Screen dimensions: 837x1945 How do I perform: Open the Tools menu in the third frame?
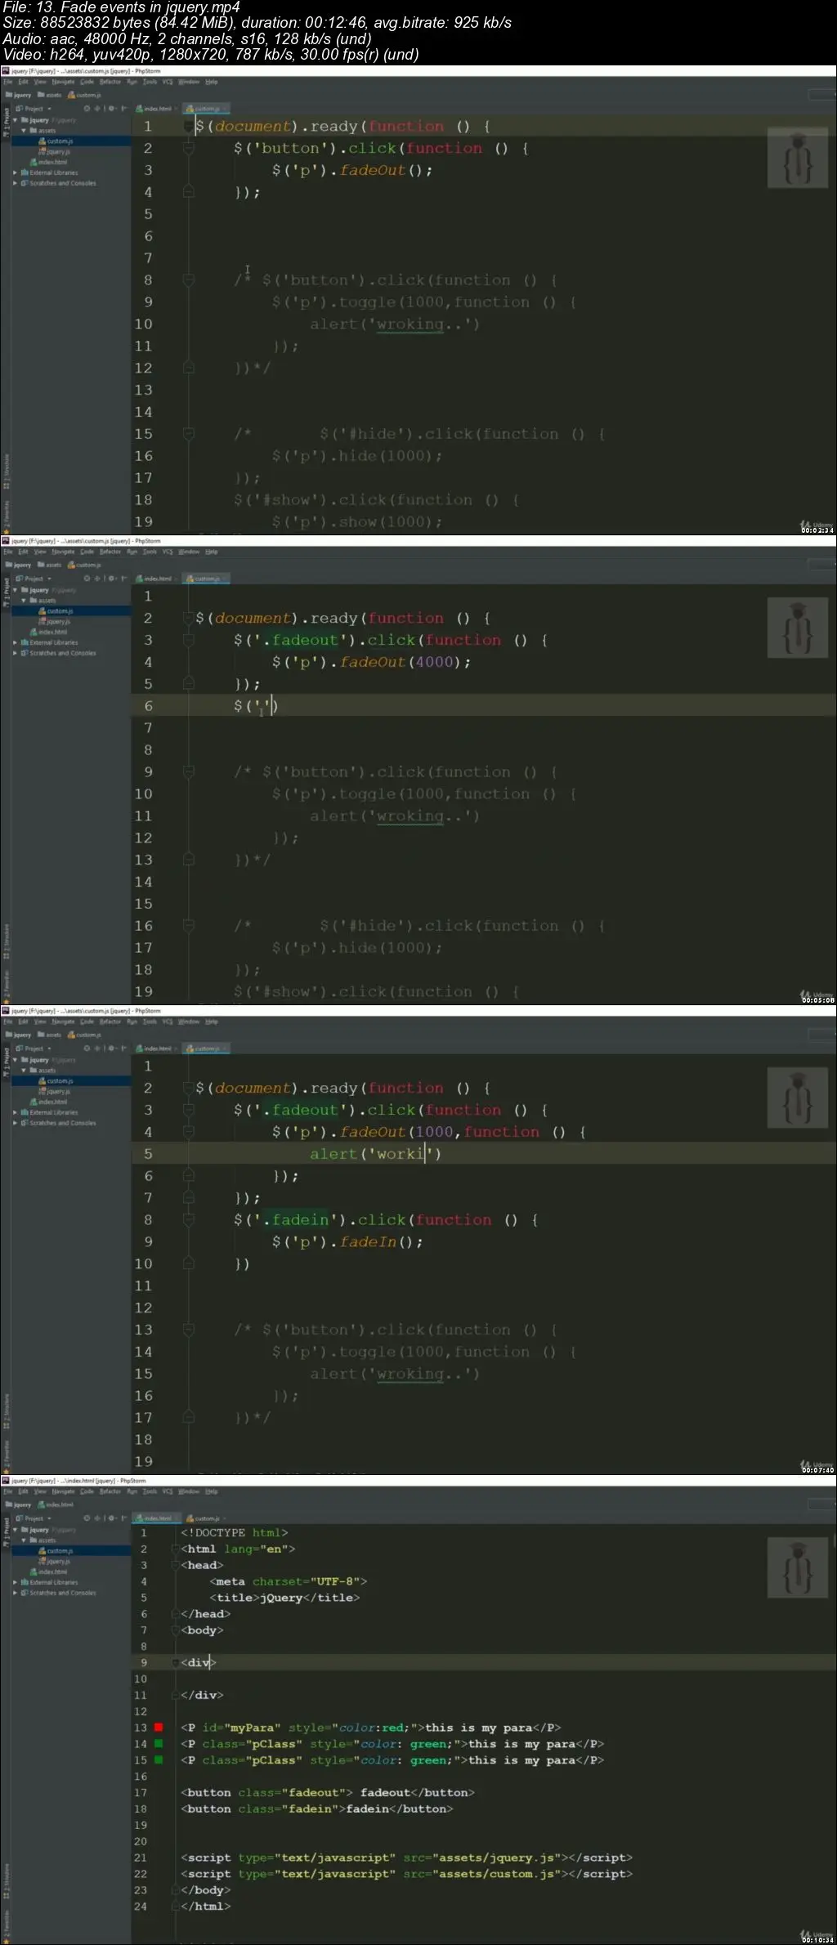coord(150,1022)
